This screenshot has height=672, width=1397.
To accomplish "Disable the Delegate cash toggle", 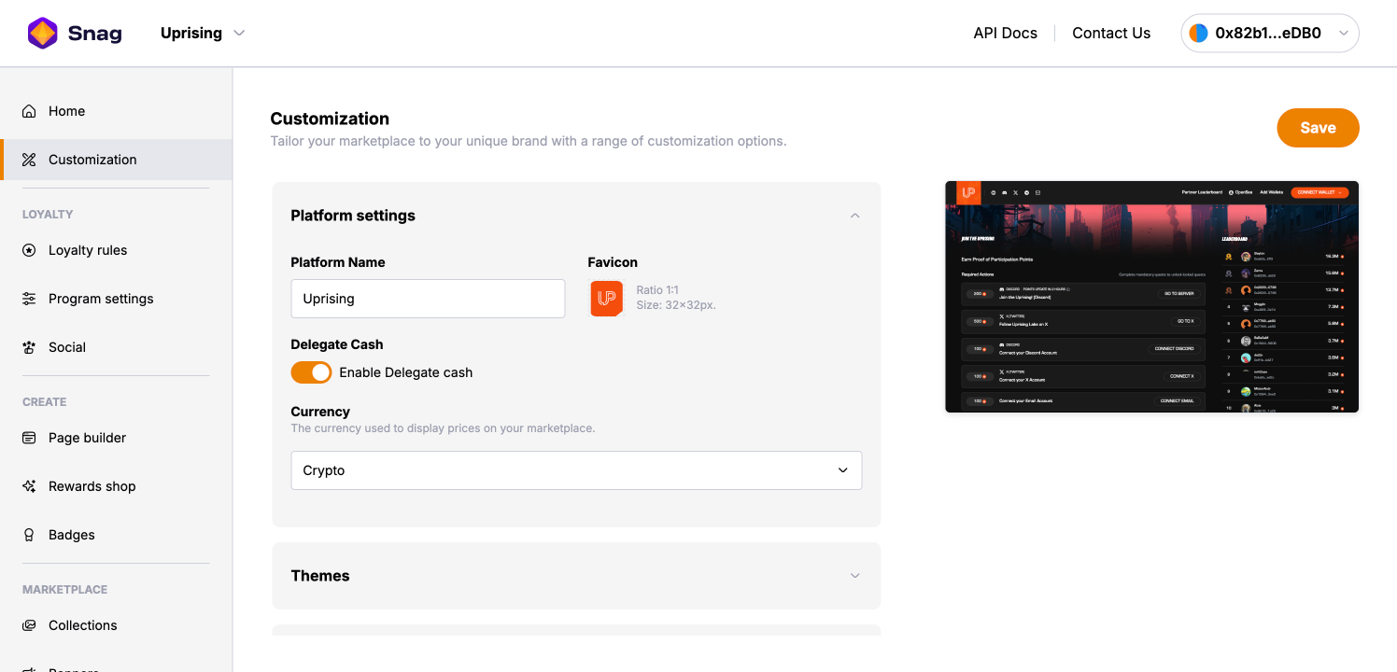I will 311,372.
